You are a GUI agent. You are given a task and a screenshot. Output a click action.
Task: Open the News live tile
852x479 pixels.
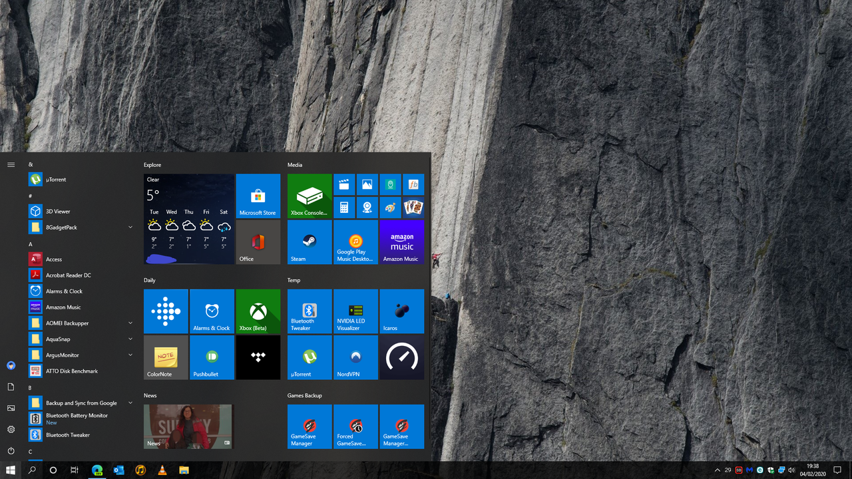[188, 426]
